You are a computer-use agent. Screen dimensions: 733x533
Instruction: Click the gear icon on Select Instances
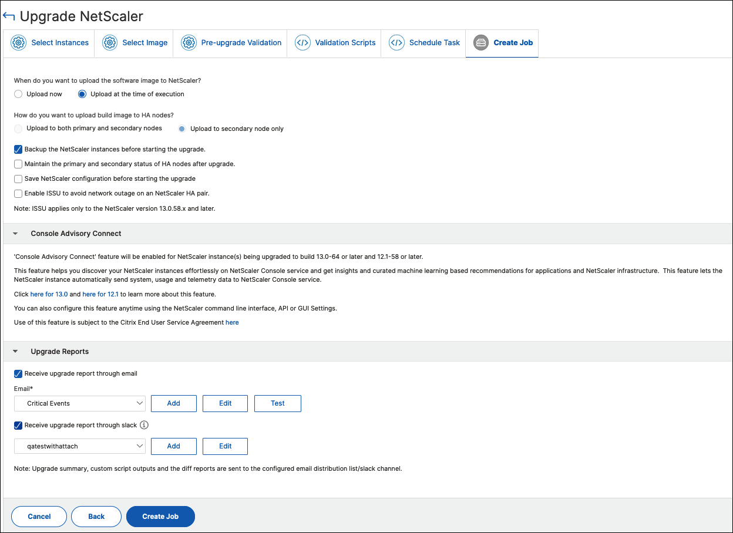(x=19, y=43)
